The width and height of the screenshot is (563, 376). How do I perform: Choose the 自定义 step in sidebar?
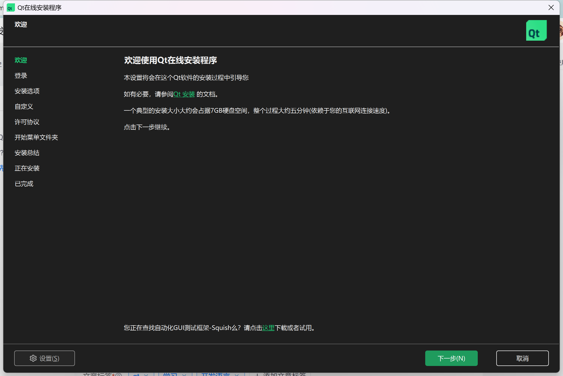pos(24,107)
